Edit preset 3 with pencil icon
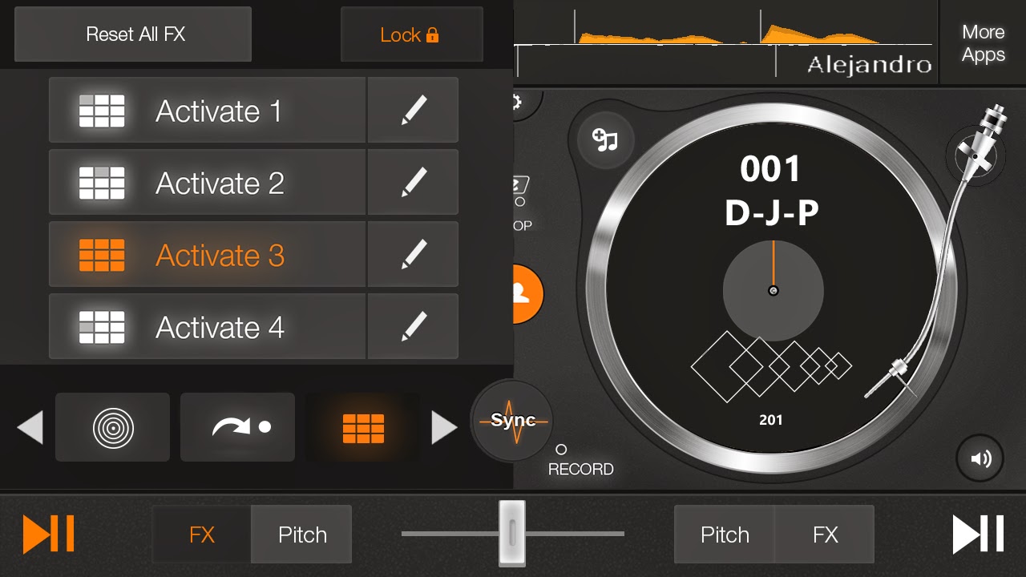This screenshot has width=1026, height=577. click(413, 255)
